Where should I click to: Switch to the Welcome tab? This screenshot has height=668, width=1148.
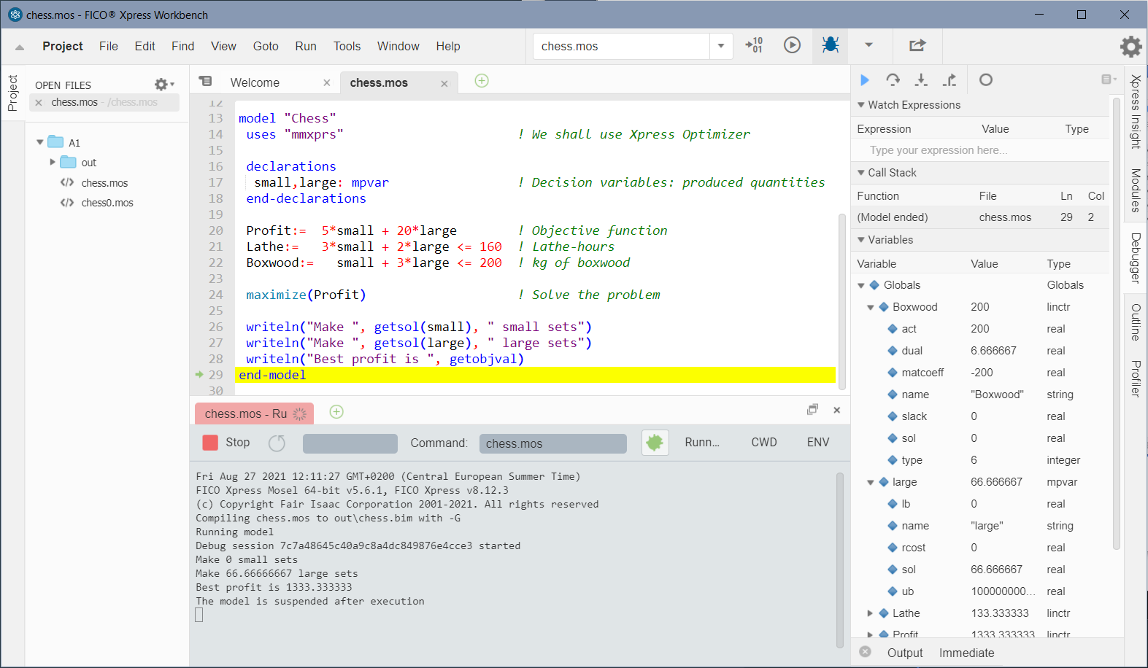pos(255,83)
